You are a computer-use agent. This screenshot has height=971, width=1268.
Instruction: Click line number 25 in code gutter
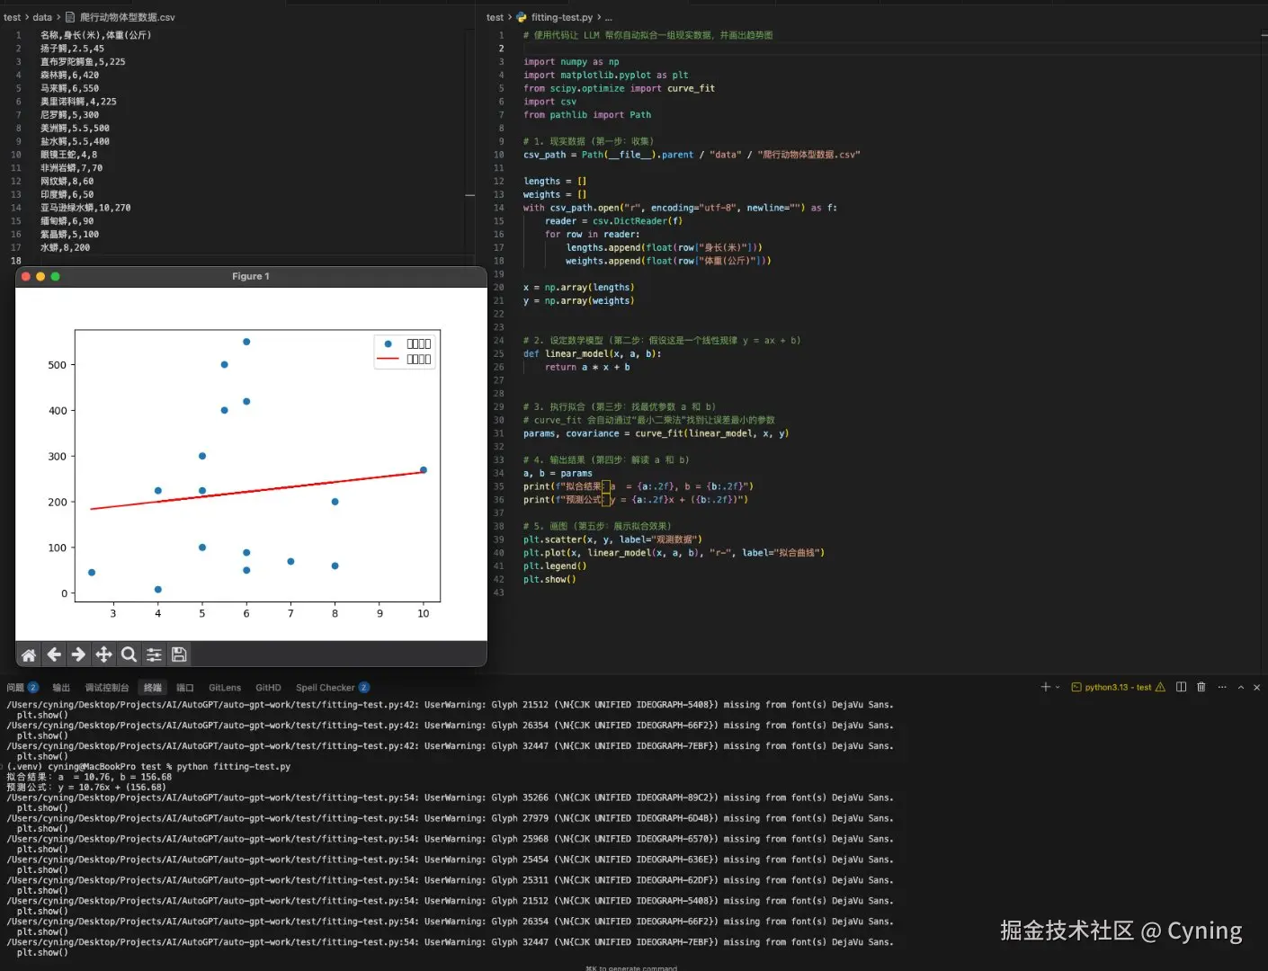(x=498, y=353)
